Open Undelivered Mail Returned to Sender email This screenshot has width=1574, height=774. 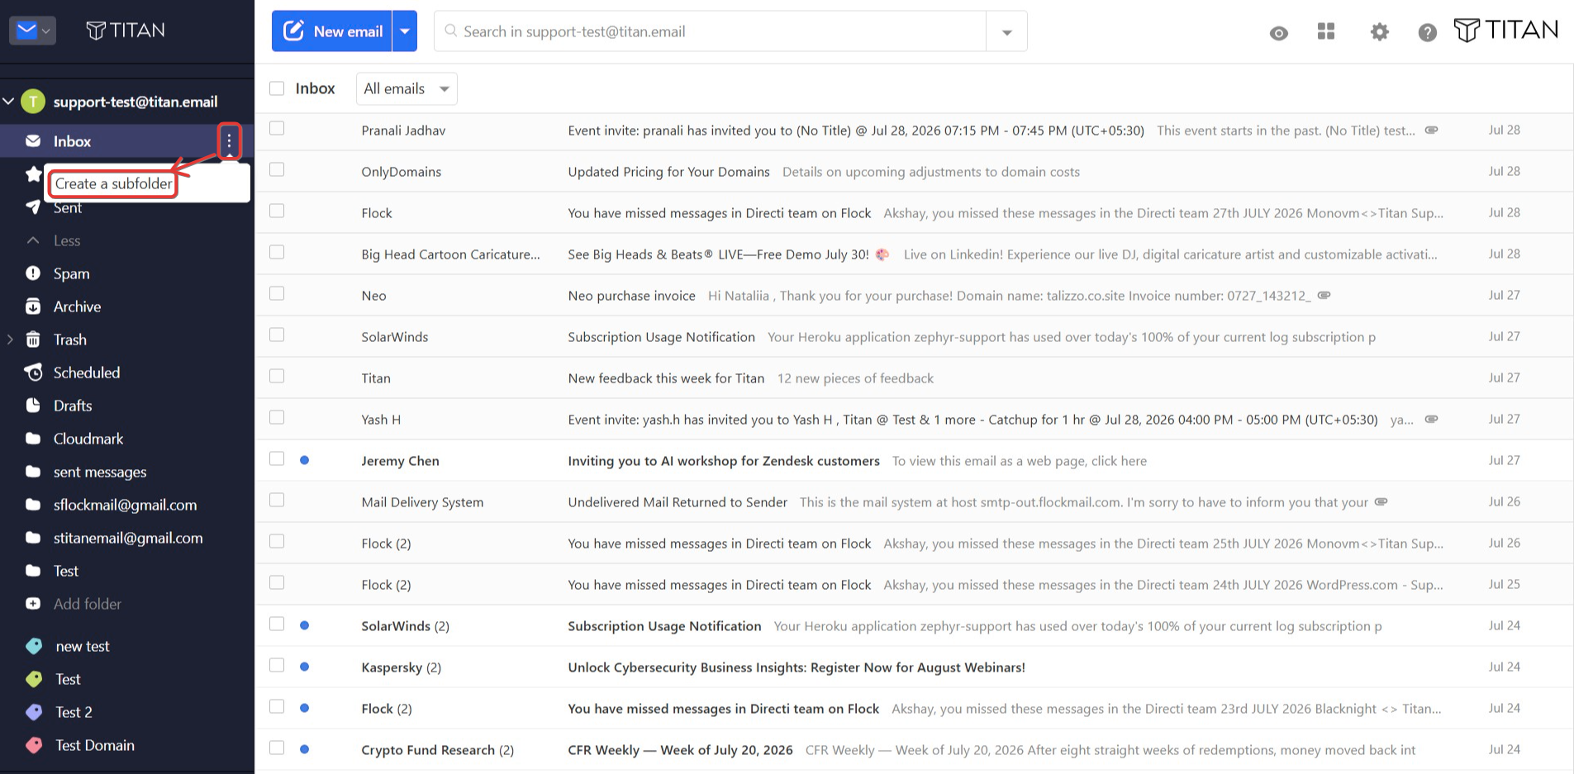(914, 501)
